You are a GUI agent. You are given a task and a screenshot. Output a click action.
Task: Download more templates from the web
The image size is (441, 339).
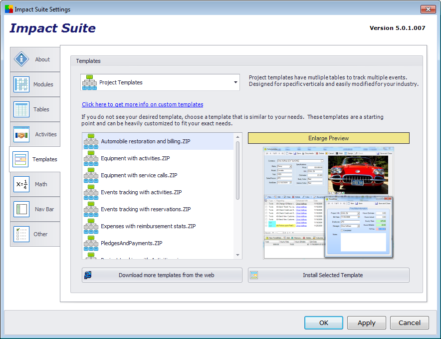162,275
